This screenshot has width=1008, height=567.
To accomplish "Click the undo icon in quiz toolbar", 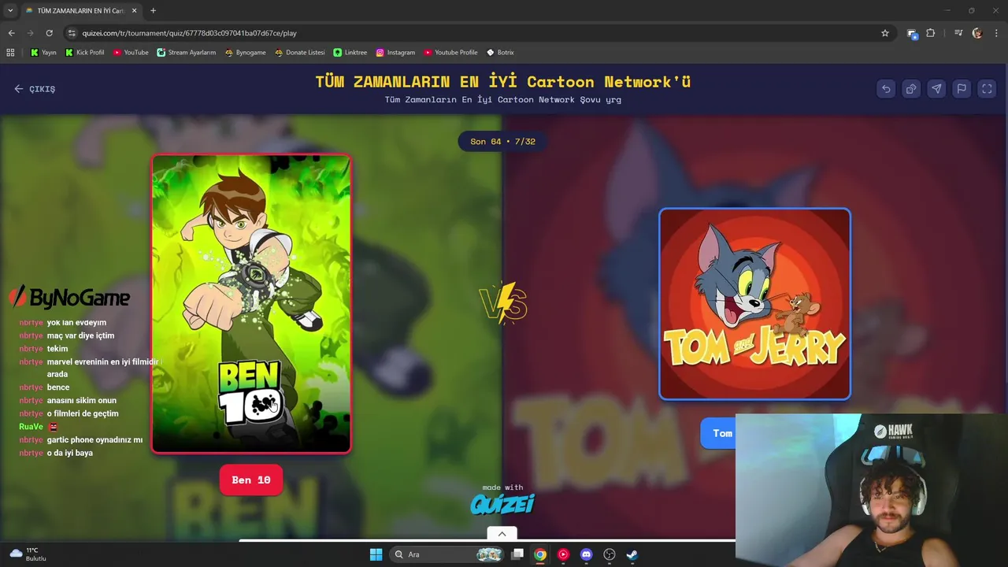I will 886,89.
